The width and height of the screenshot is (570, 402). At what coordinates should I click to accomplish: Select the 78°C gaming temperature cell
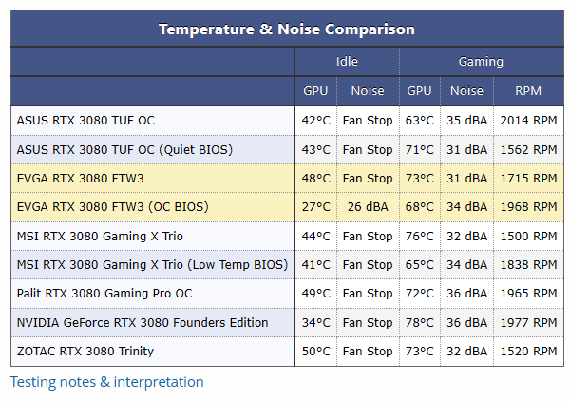(419, 322)
